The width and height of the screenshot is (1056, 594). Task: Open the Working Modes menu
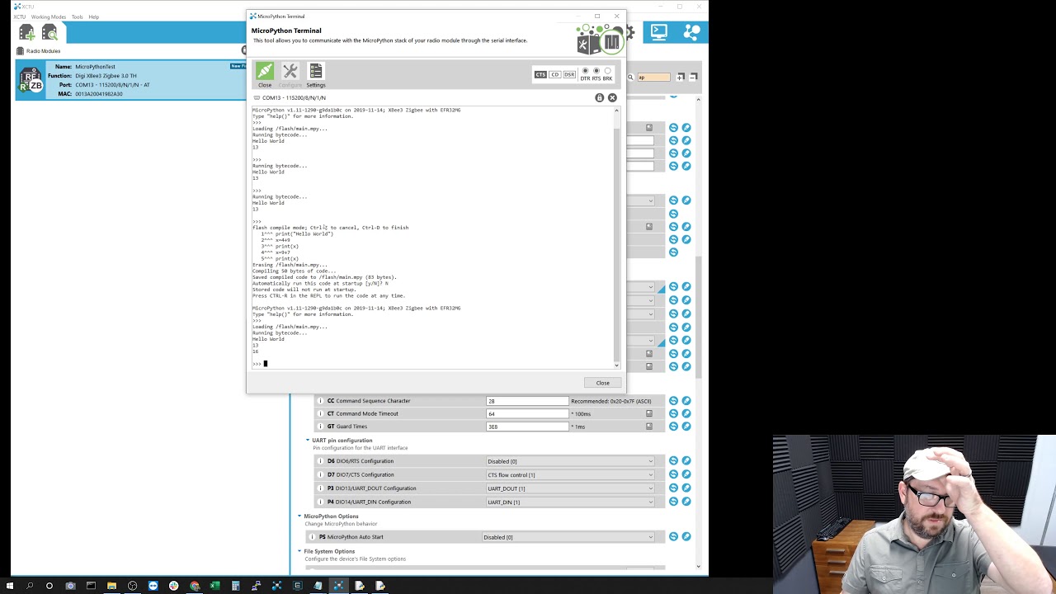49,16
